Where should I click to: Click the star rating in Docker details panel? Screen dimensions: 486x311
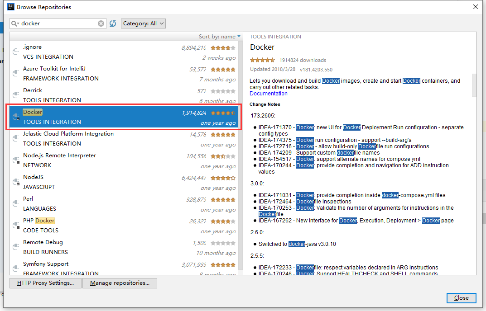coord(263,60)
